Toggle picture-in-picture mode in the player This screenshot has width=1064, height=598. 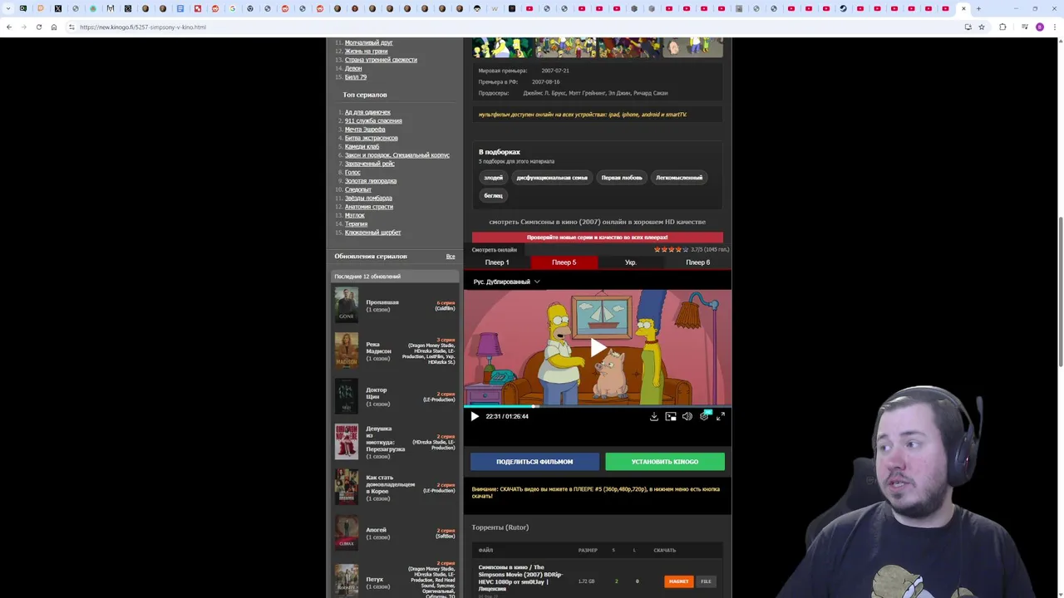(671, 416)
